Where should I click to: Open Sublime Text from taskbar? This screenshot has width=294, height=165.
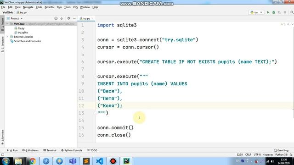pos(86,161)
